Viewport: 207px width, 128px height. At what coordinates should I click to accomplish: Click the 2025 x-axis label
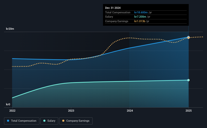tap(189, 111)
